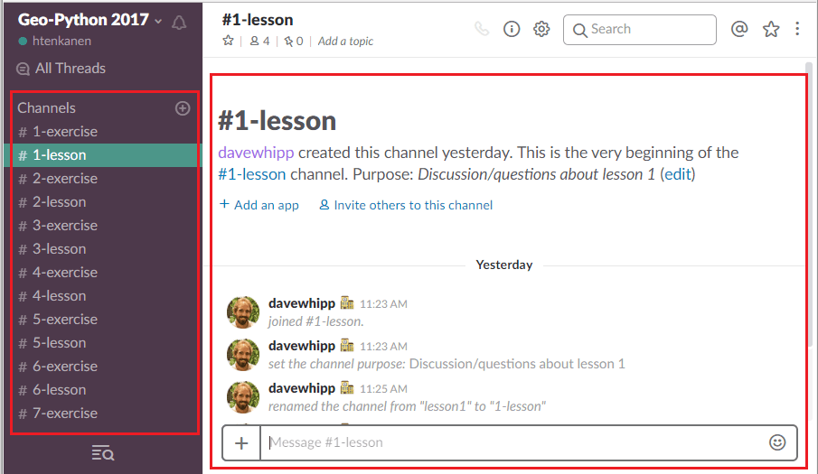This screenshot has height=474, width=818.
Task: Open the Geo-Python 2017 workspace menu
Action: point(89,20)
